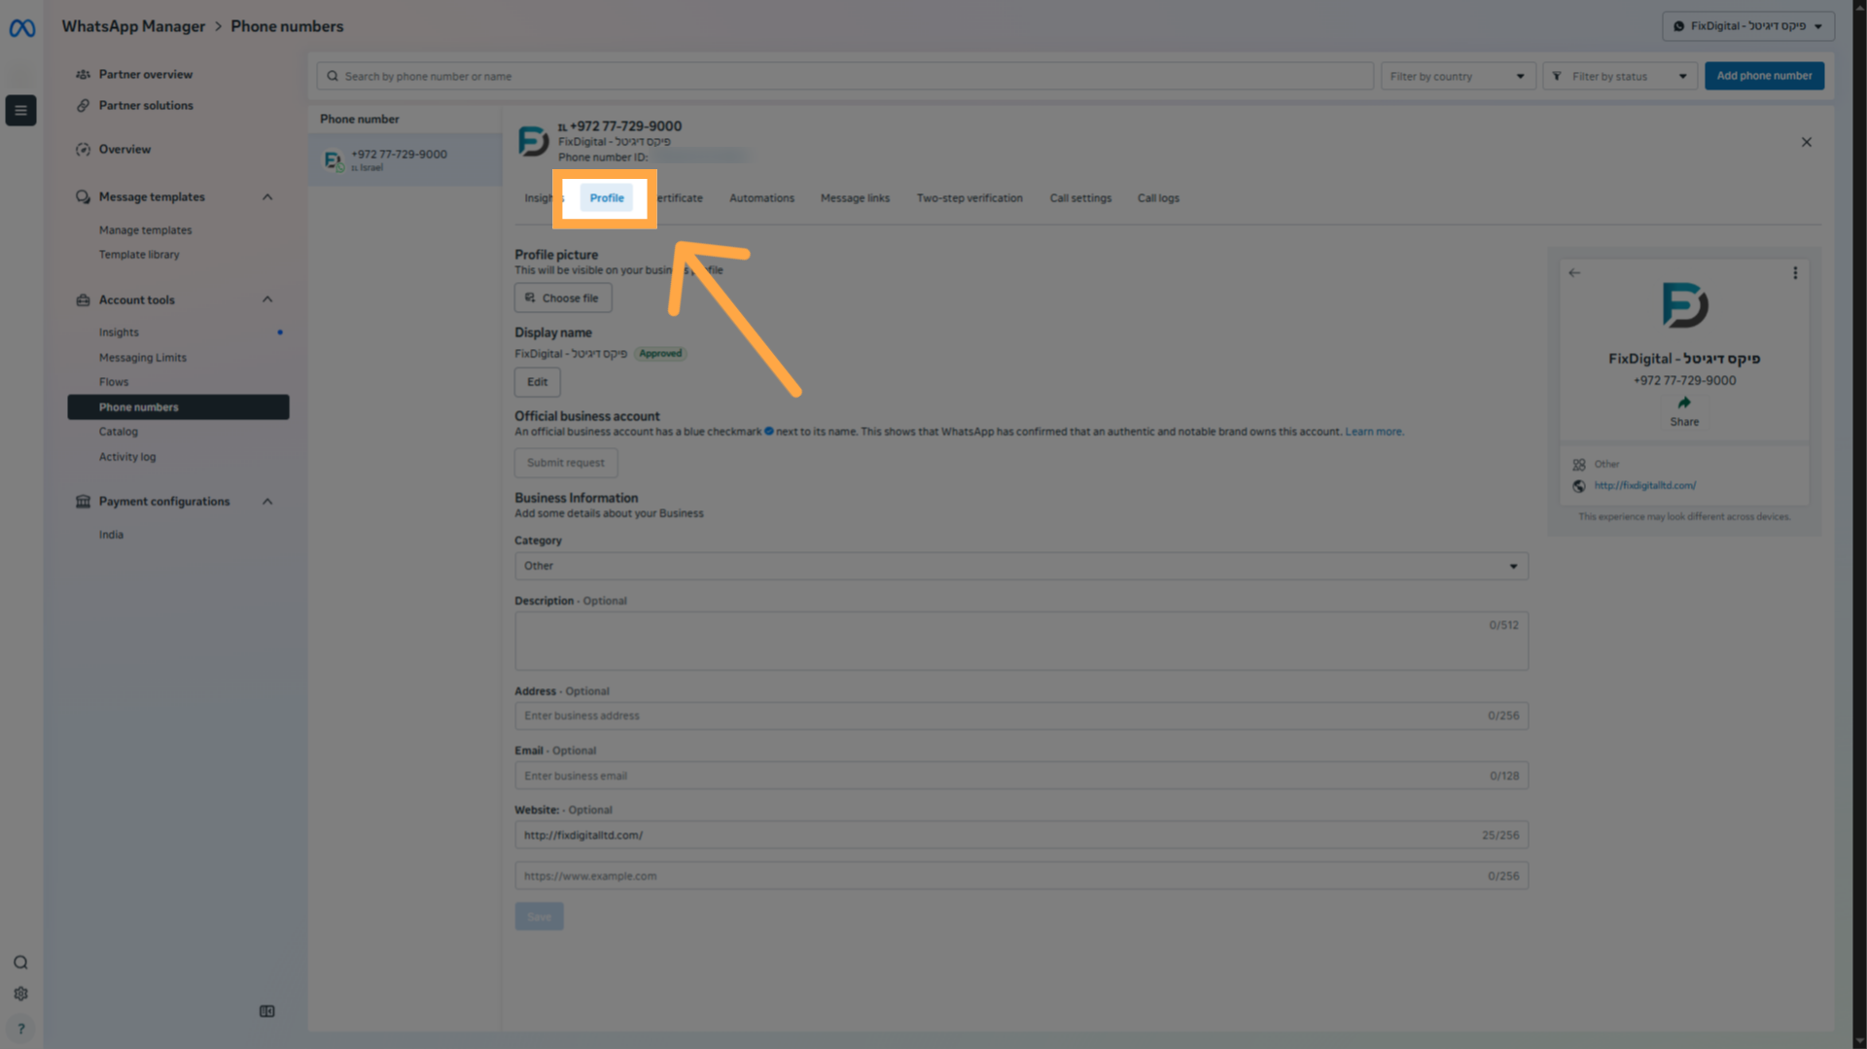Click the business email field
This screenshot has height=1049, width=1867.
coord(1021,776)
